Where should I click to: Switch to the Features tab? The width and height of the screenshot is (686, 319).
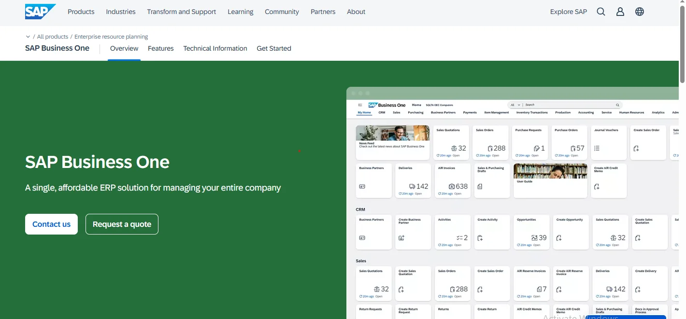[161, 48]
